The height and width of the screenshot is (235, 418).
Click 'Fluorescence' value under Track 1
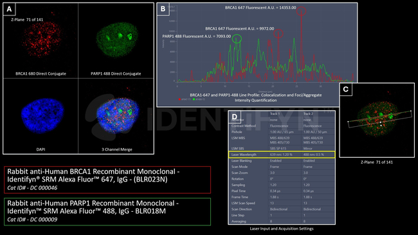pos(279,126)
